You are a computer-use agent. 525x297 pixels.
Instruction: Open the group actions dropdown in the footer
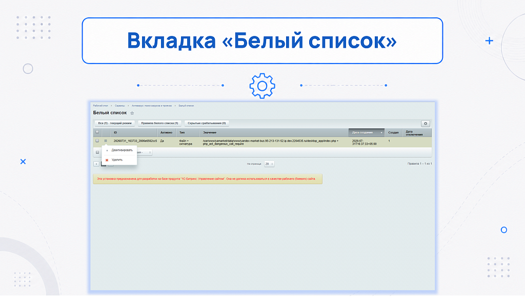tap(145, 152)
